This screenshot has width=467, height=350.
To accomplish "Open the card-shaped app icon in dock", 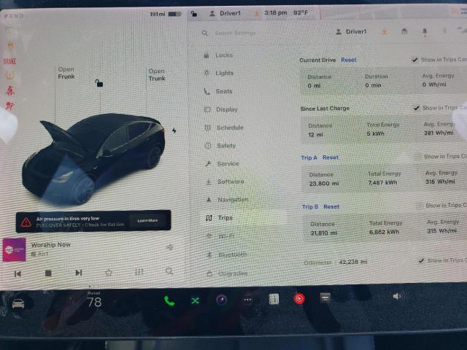I will point(325,297).
